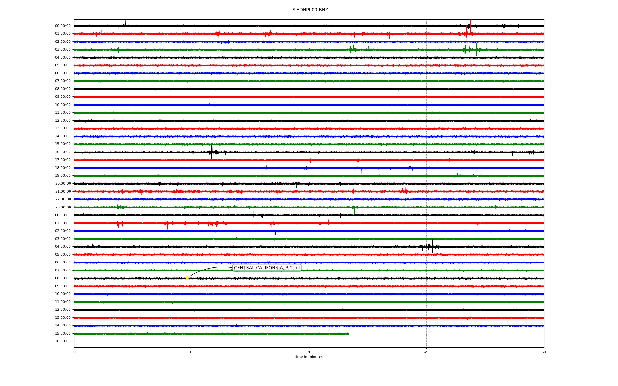Screen dimensions: 618x386
Task: Click the 15 tick on the time axis
Action: point(192,352)
